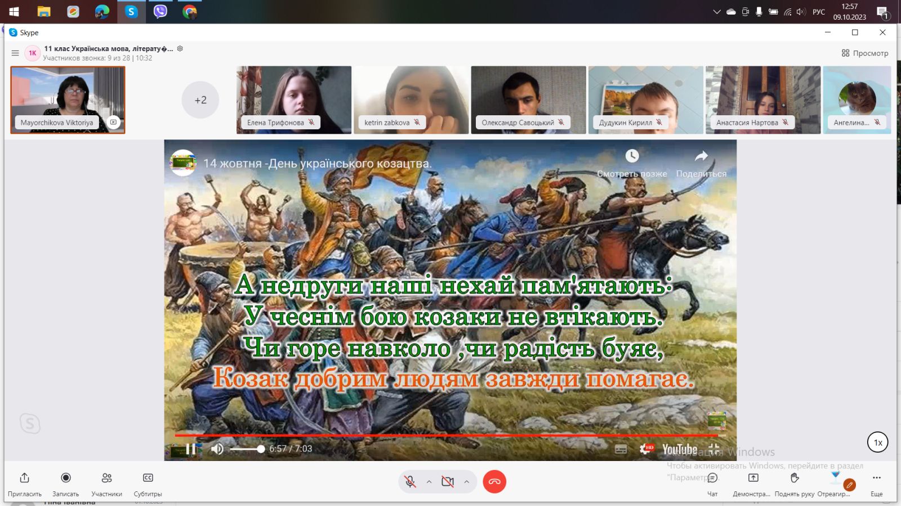Select Олександр Савоцький video thumbnail

(528, 100)
